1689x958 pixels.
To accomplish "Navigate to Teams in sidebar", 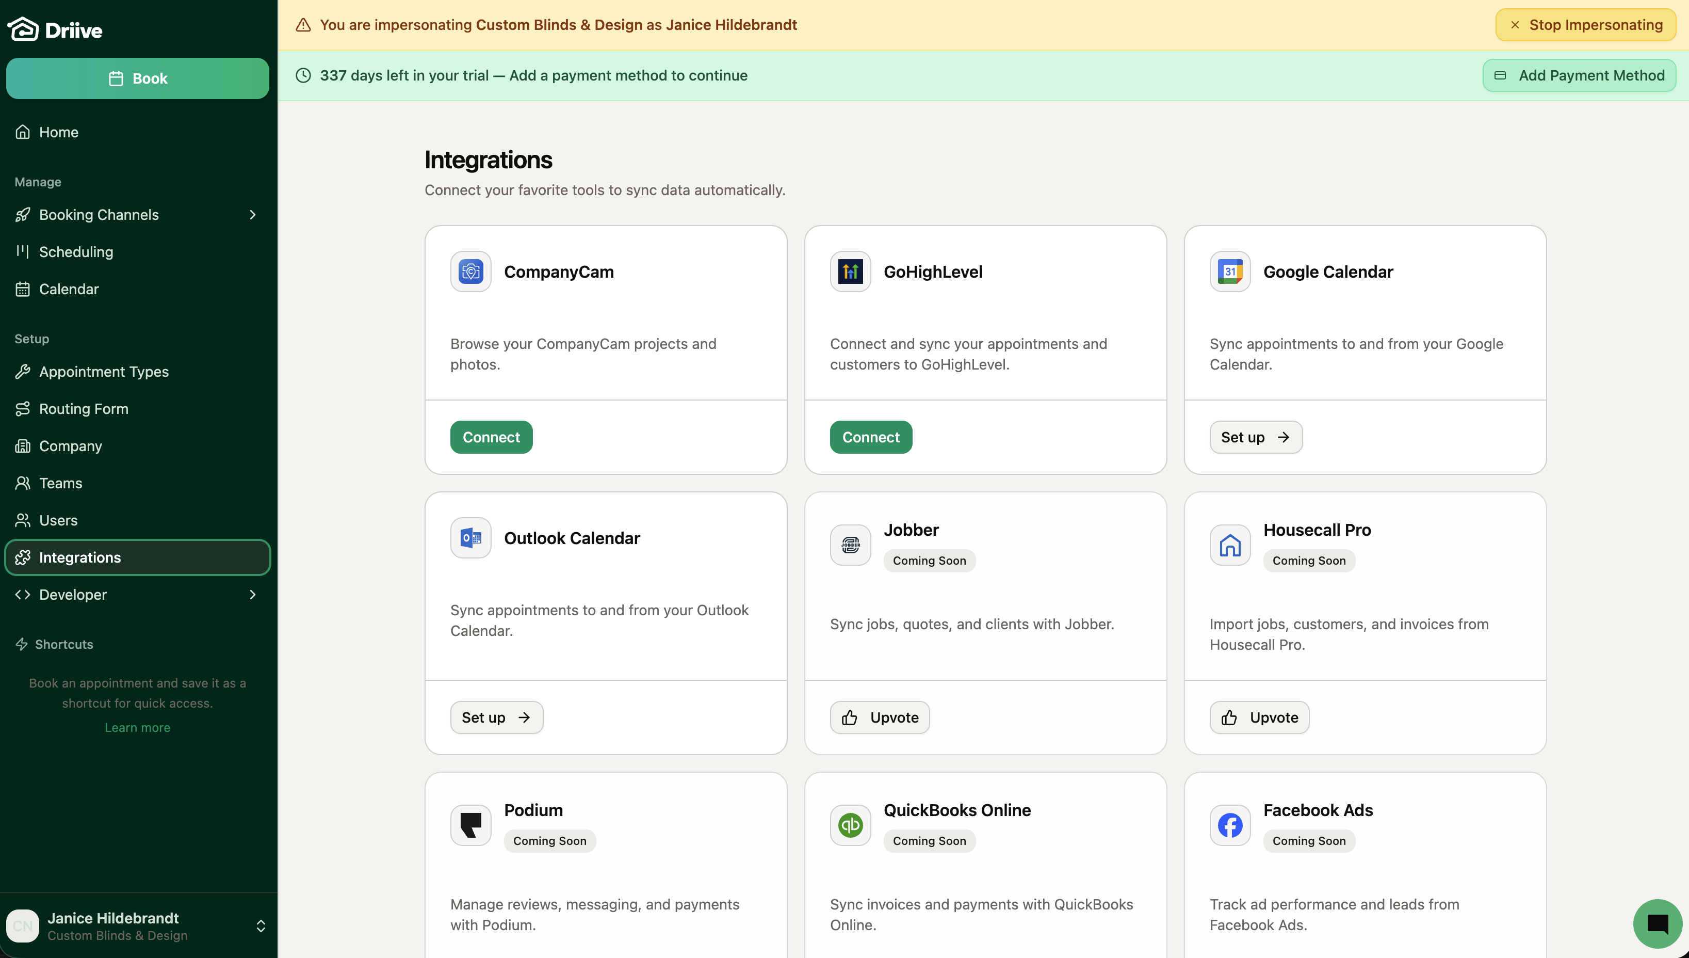I will click(60, 483).
